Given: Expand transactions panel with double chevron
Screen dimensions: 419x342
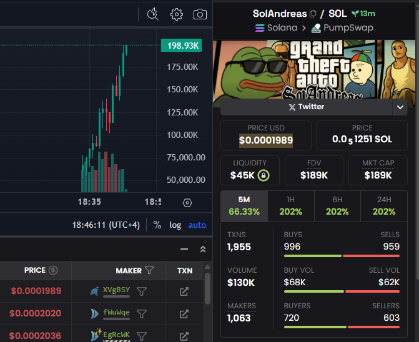Looking at the screenshot, I should point(203,249).
